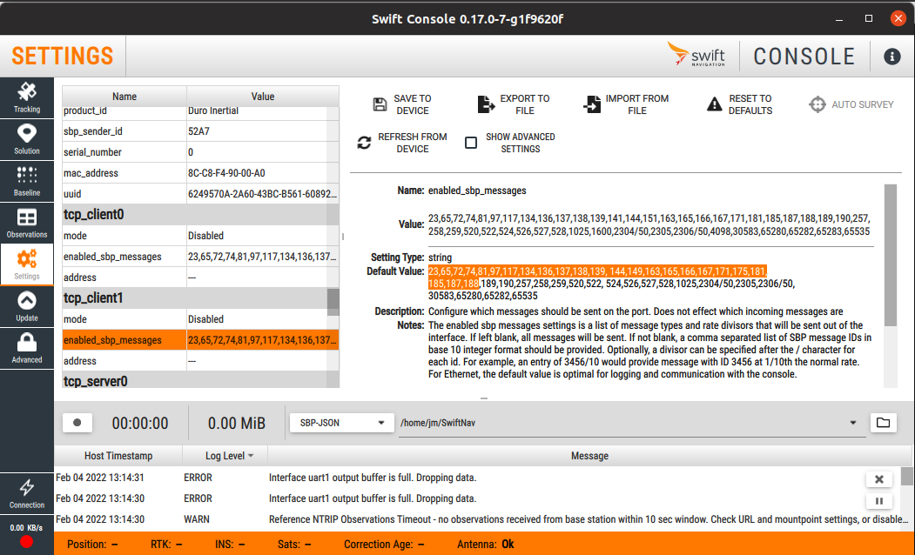
Task: Switch to the Baseline tab
Action: (x=27, y=181)
